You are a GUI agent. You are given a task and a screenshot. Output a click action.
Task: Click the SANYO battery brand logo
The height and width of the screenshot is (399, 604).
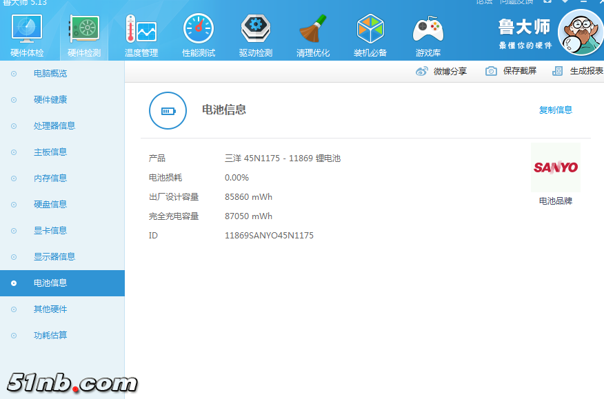coord(555,167)
